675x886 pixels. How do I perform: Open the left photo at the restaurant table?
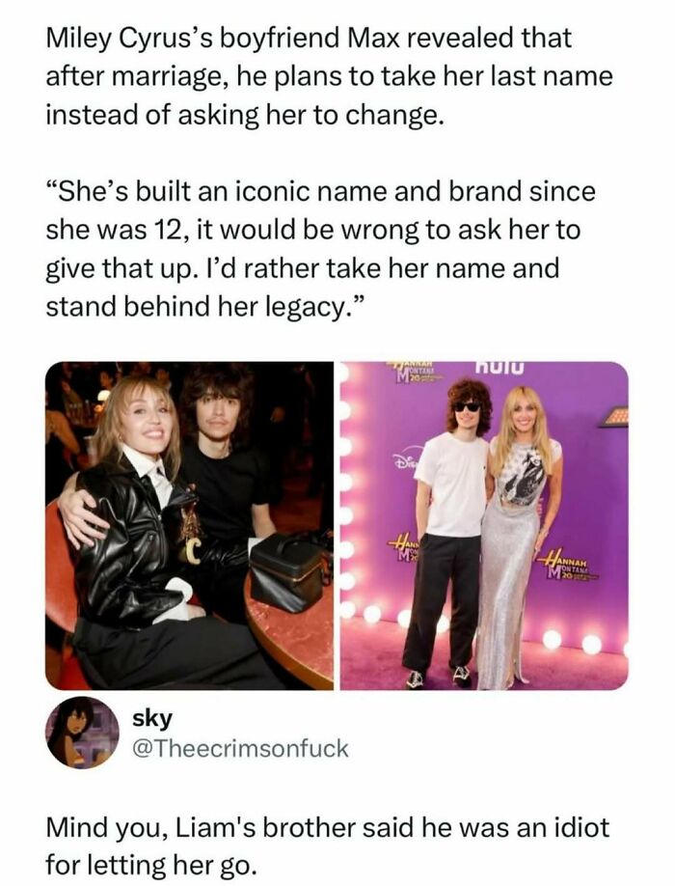coord(190,525)
